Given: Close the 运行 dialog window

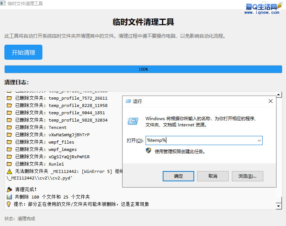Looking at the screenshot, I should click(x=271, y=101).
